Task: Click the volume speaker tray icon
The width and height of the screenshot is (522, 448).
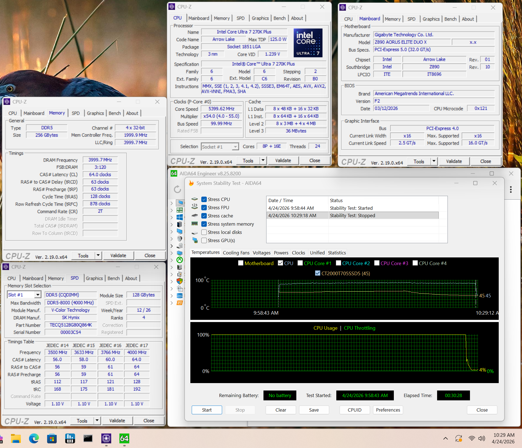Action: click(481, 438)
